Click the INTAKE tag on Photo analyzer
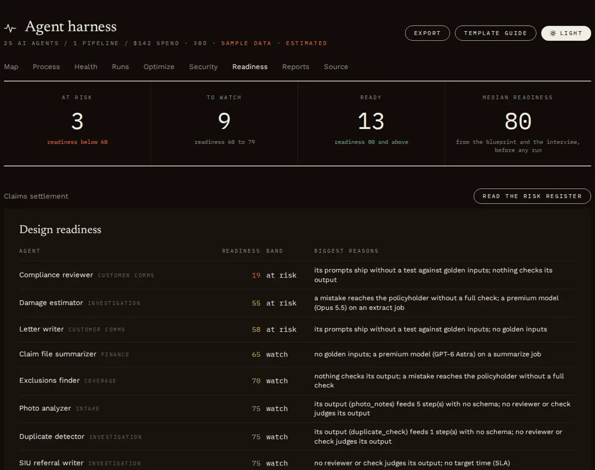The height and width of the screenshot is (470, 595). (87, 409)
